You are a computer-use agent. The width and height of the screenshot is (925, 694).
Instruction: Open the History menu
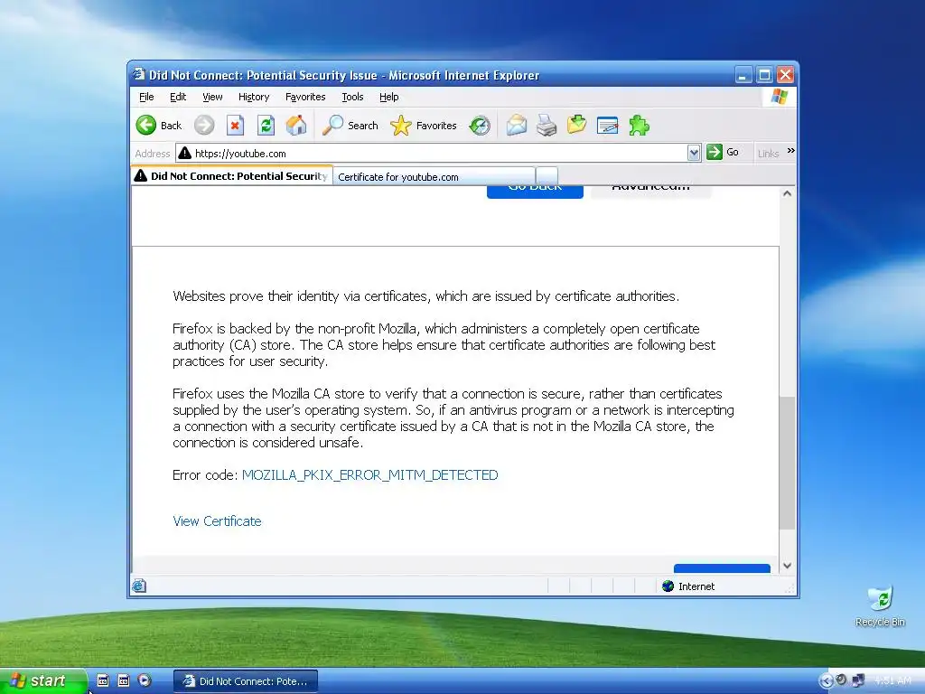[x=254, y=97]
